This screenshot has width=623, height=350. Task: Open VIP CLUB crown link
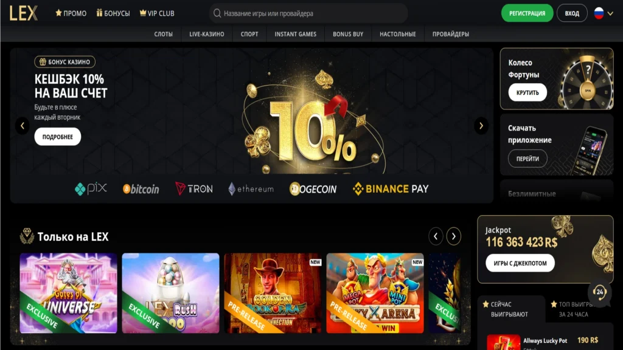pyautogui.click(x=157, y=13)
